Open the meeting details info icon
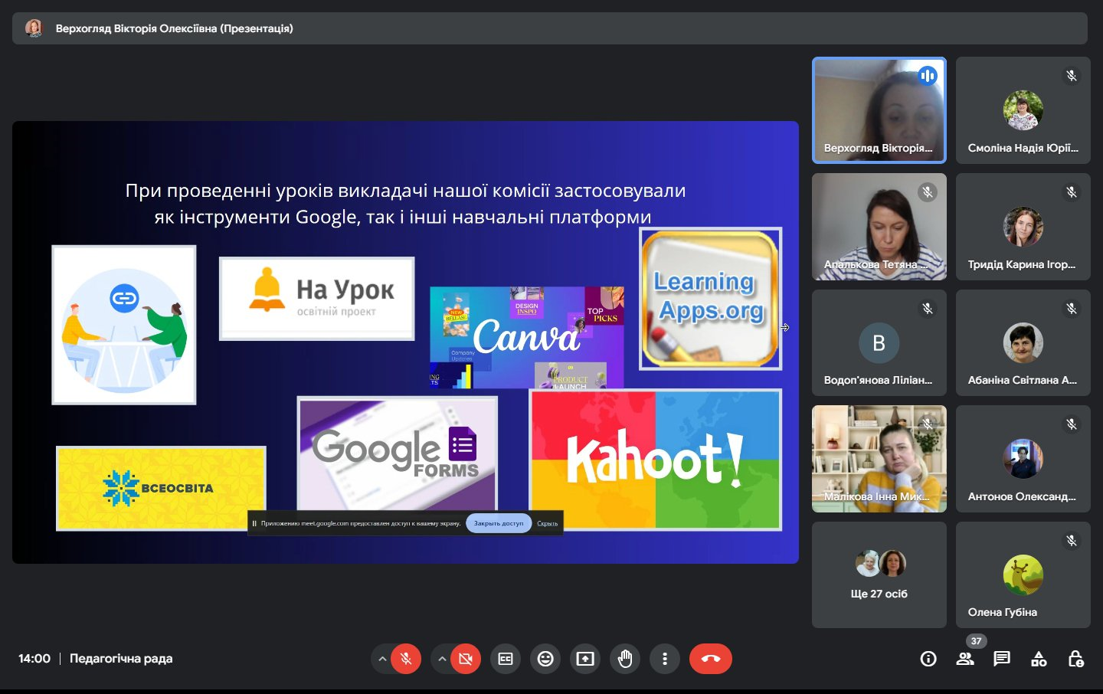 tap(928, 659)
